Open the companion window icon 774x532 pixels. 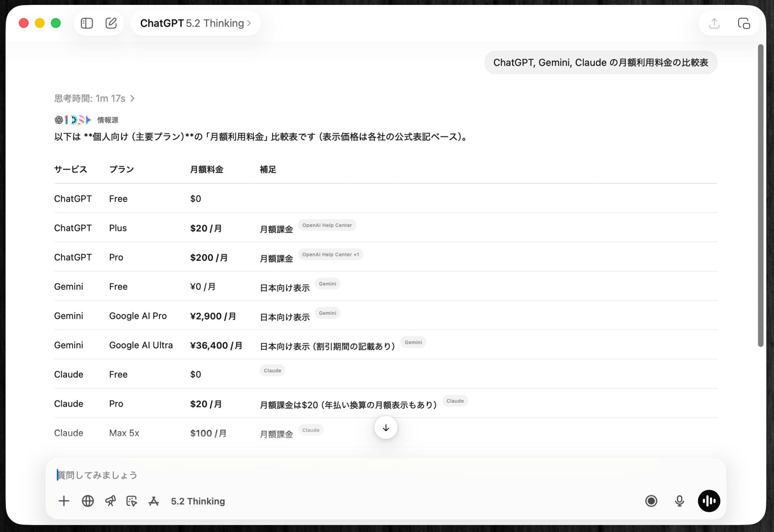[x=744, y=23]
